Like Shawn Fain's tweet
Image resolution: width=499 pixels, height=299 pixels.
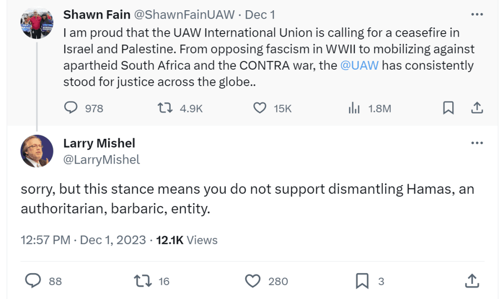(260, 108)
